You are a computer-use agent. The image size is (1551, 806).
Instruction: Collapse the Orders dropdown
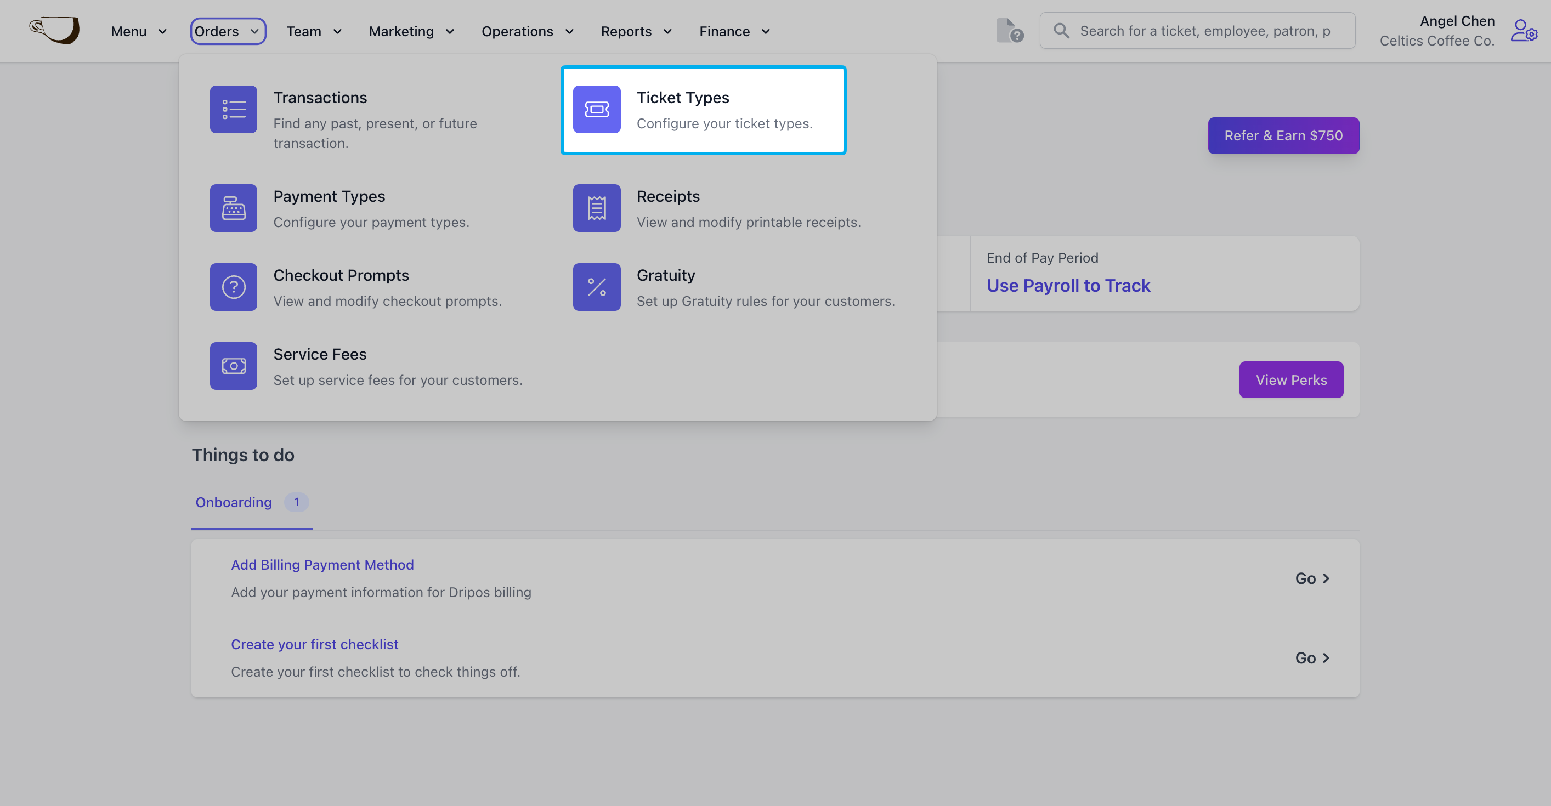pos(228,31)
